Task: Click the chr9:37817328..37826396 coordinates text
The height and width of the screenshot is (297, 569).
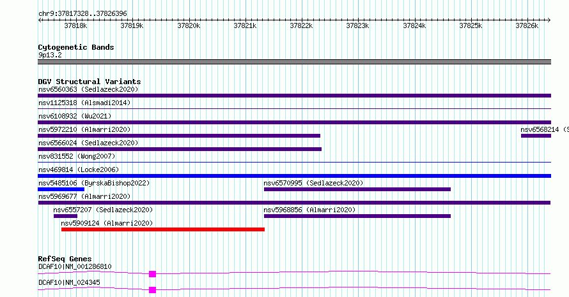Action: pyautogui.click(x=82, y=13)
